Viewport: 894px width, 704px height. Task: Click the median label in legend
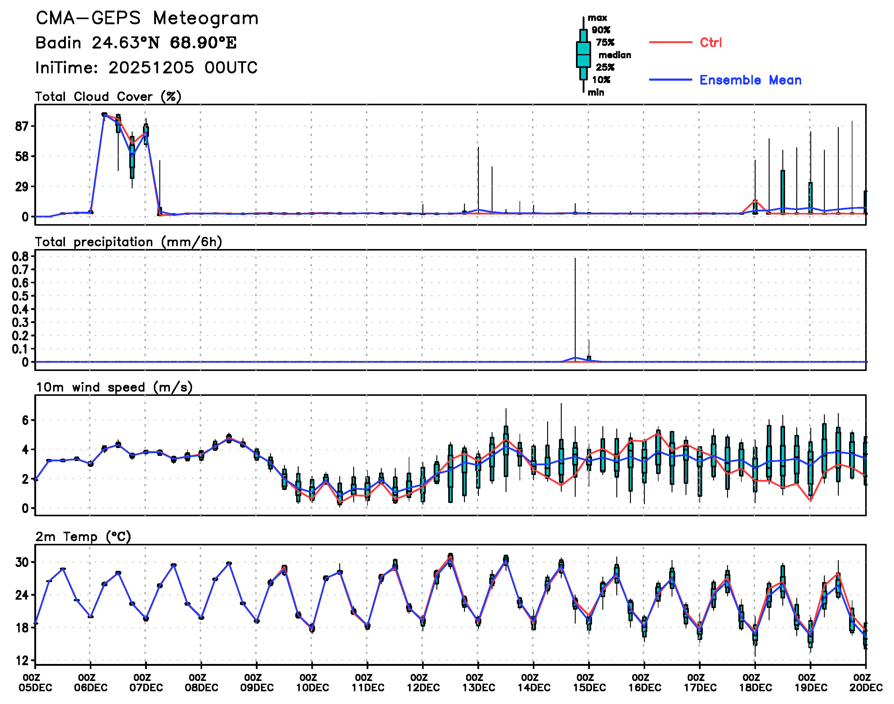tap(615, 55)
